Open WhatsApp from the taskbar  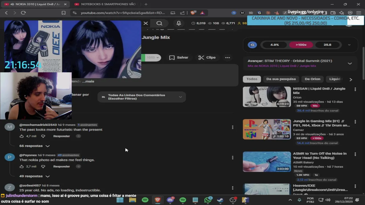[208, 200]
